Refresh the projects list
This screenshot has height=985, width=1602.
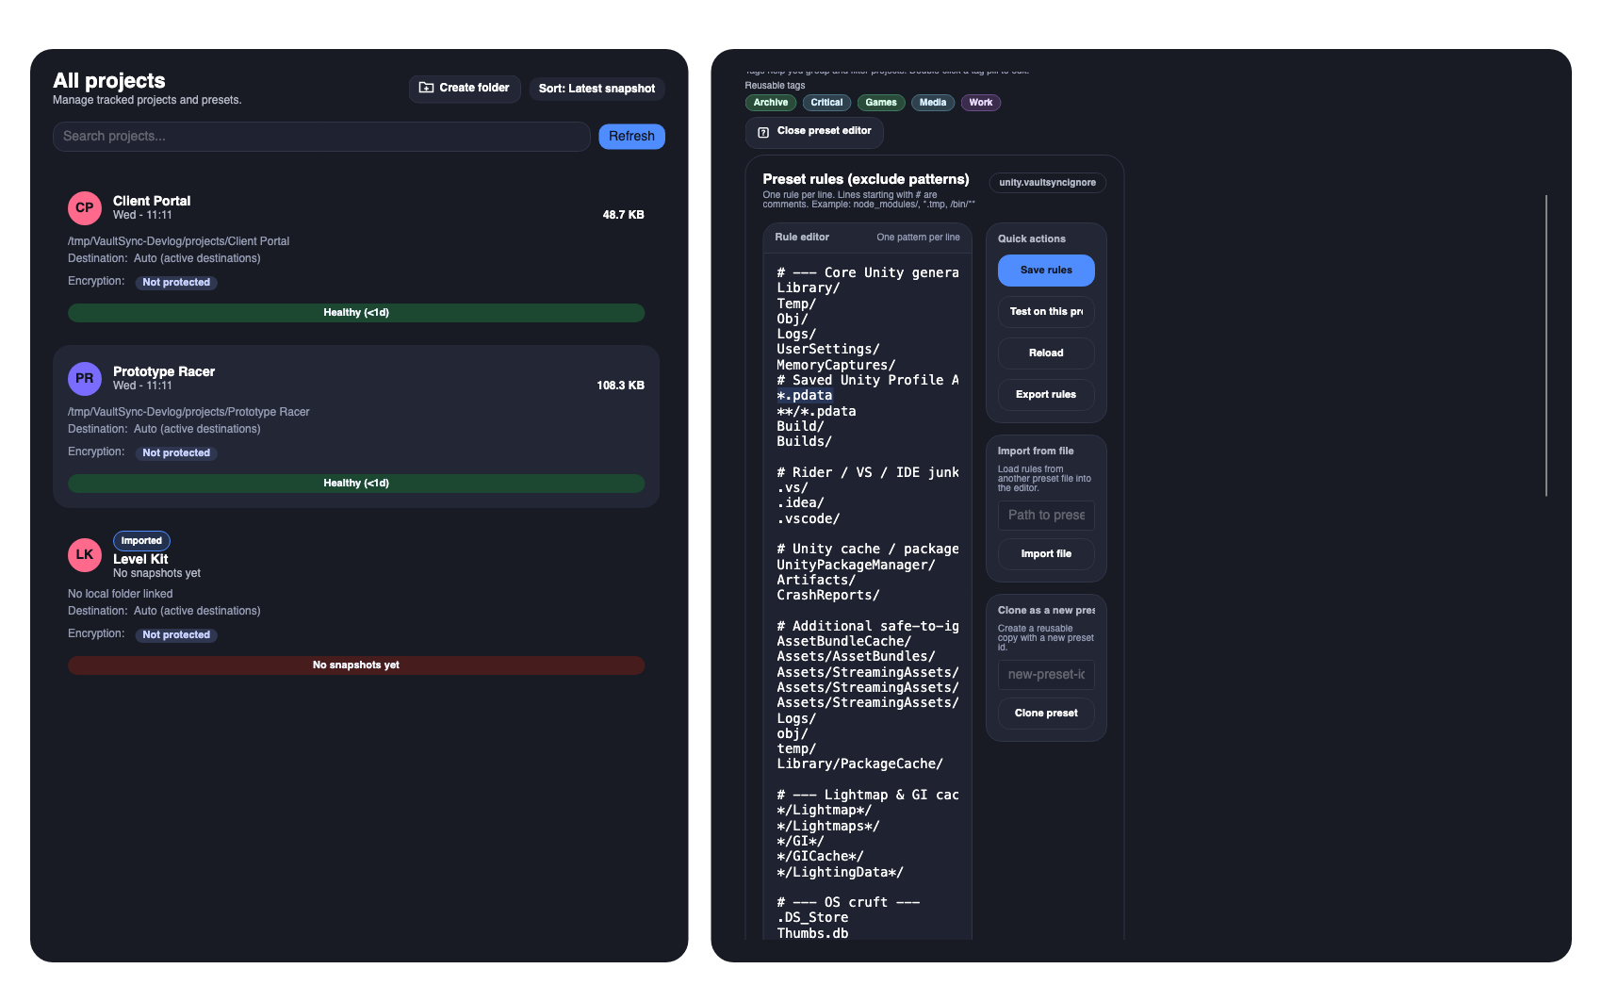tap(631, 137)
